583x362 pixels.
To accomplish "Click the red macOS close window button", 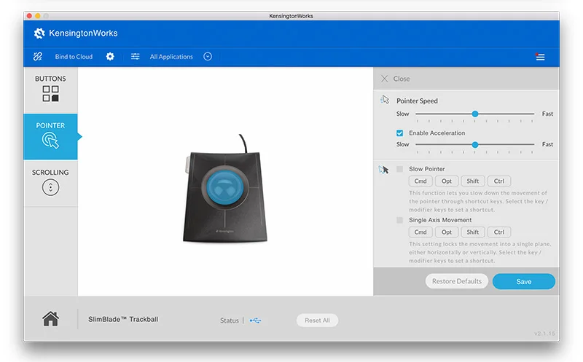I will coord(29,16).
